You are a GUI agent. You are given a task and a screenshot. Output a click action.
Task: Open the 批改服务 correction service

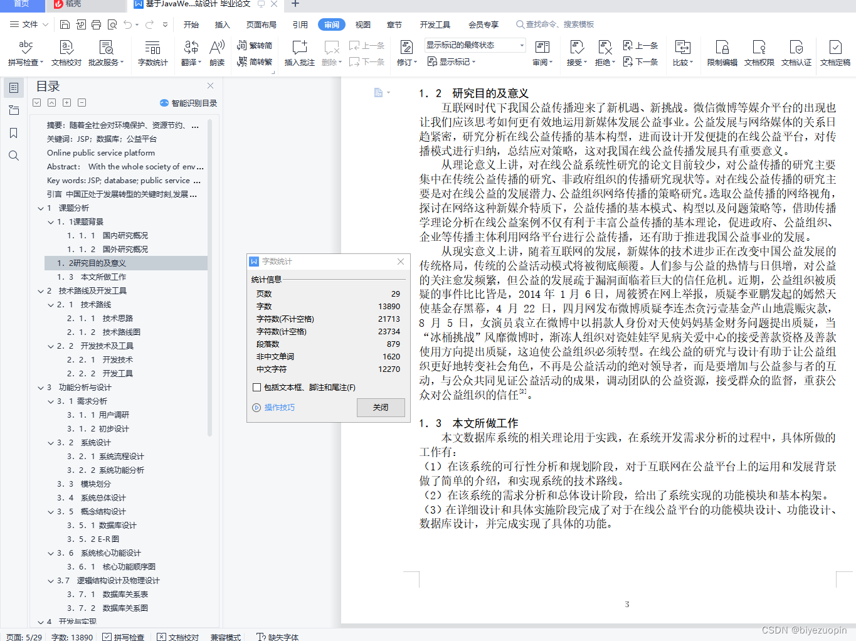tap(106, 53)
